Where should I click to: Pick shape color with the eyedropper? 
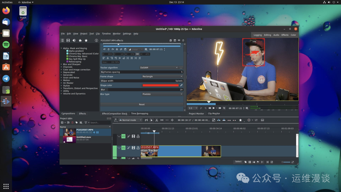click(181, 85)
